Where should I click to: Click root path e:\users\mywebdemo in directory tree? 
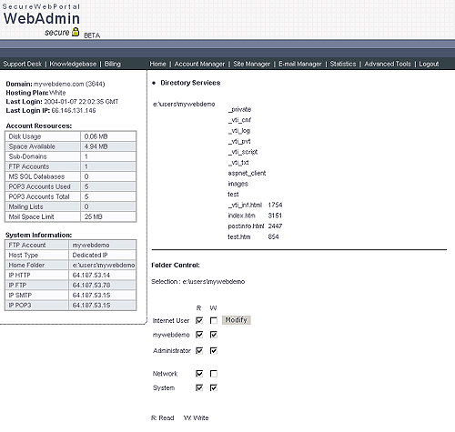tap(184, 104)
